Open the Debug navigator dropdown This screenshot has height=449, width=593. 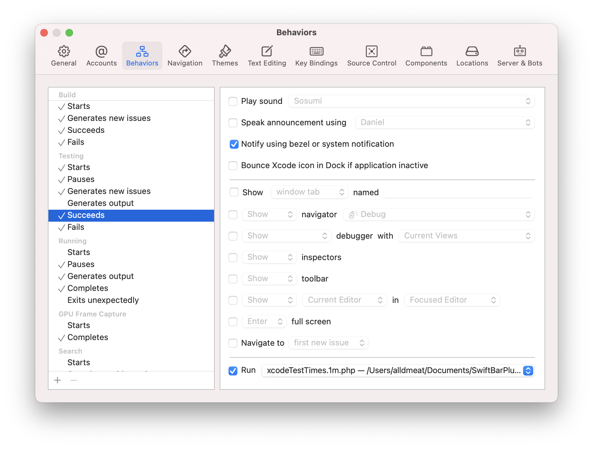pyautogui.click(x=439, y=214)
